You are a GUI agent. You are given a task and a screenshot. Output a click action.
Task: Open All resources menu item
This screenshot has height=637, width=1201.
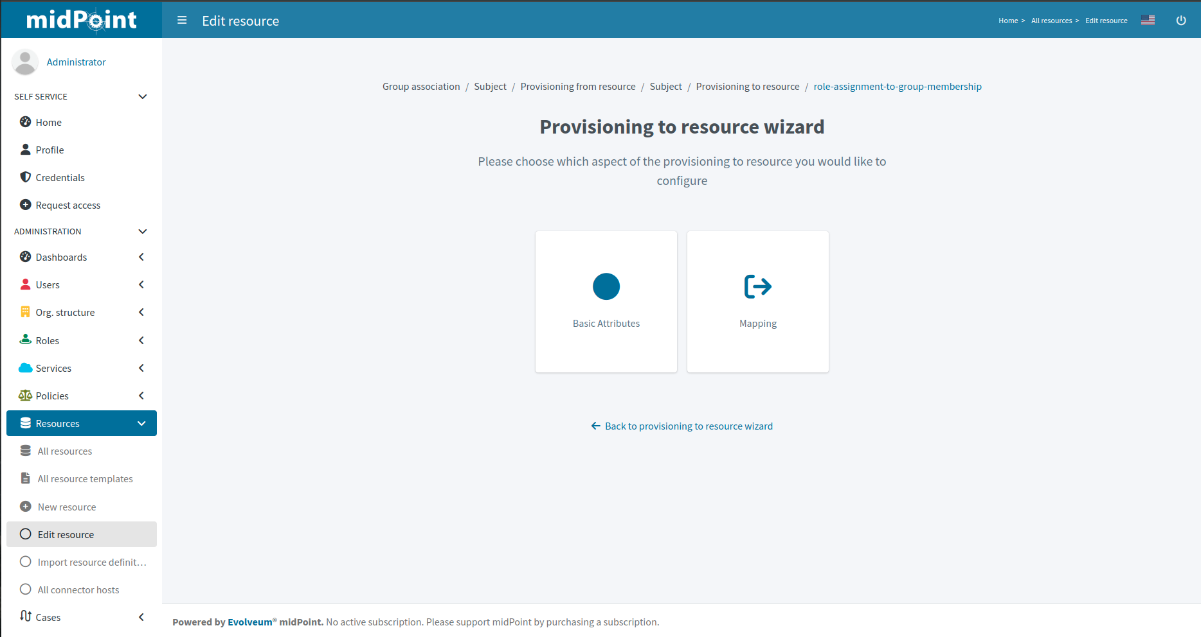[65, 451]
